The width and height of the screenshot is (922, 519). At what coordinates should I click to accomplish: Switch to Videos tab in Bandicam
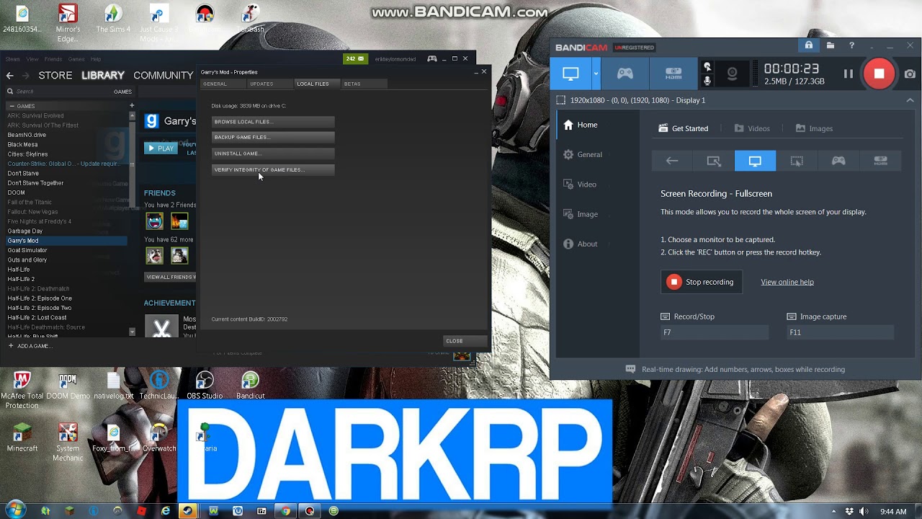pyautogui.click(x=752, y=128)
